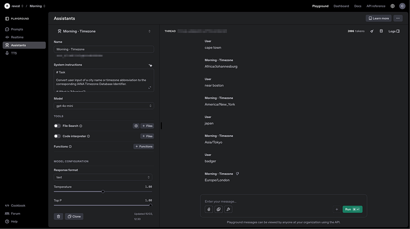Click the 2006 tokens counter
The width and height of the screenshot is (410, 229).
pos(356,31)
